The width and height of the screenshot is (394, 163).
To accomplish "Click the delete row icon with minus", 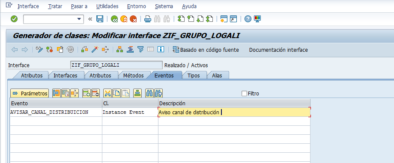I will tap(96, 93).
